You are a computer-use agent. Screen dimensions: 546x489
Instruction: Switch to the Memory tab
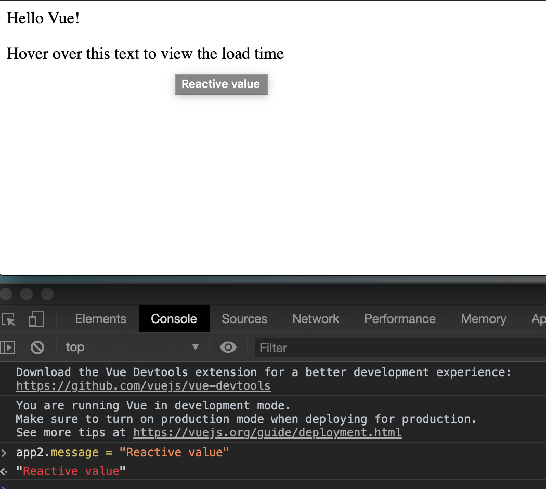click(483, 319)
